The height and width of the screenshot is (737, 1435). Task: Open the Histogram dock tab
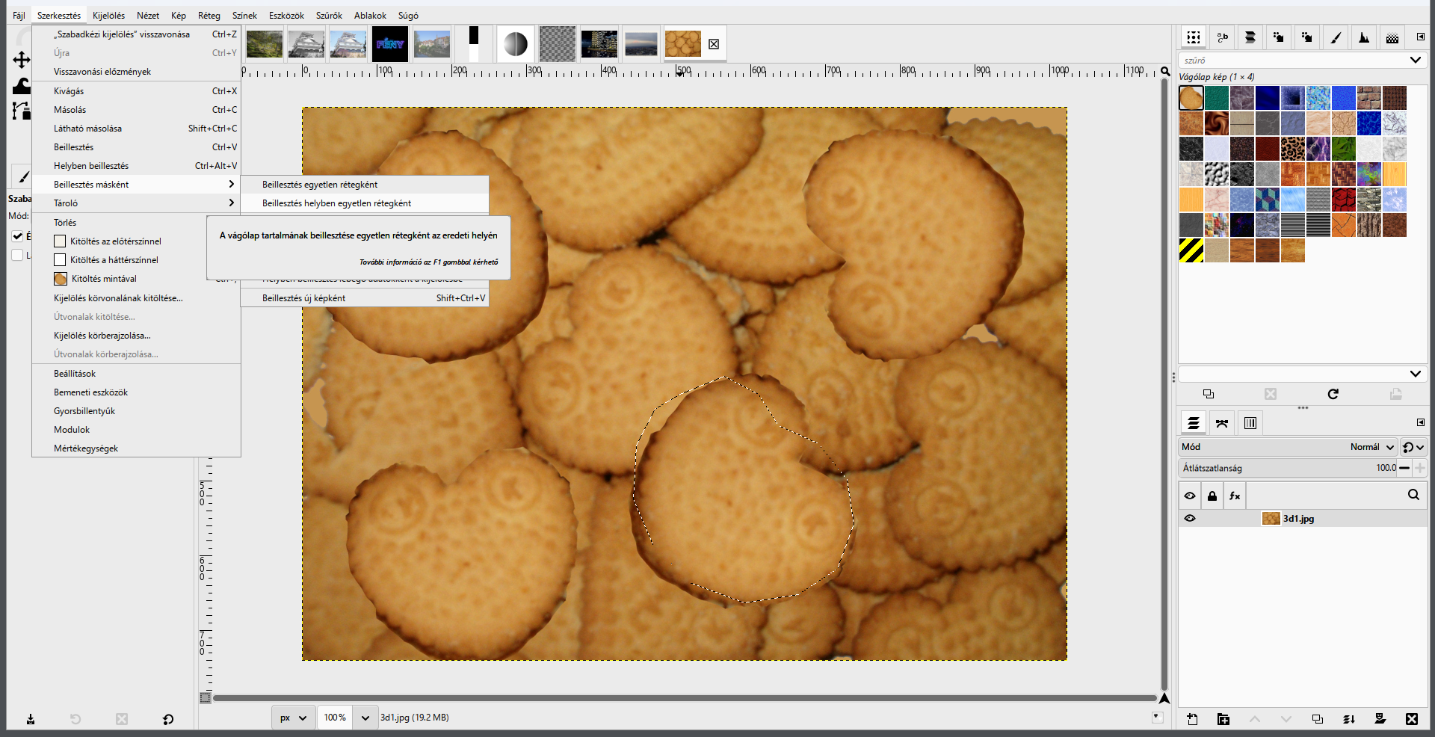(x=1364, y=37)
